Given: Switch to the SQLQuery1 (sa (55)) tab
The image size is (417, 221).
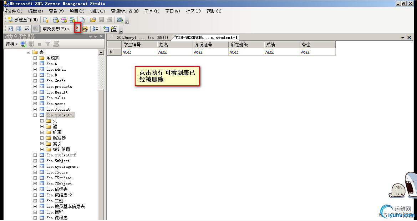Looking at the screenshot, I should pyautogui.click(x=143, y=37).
